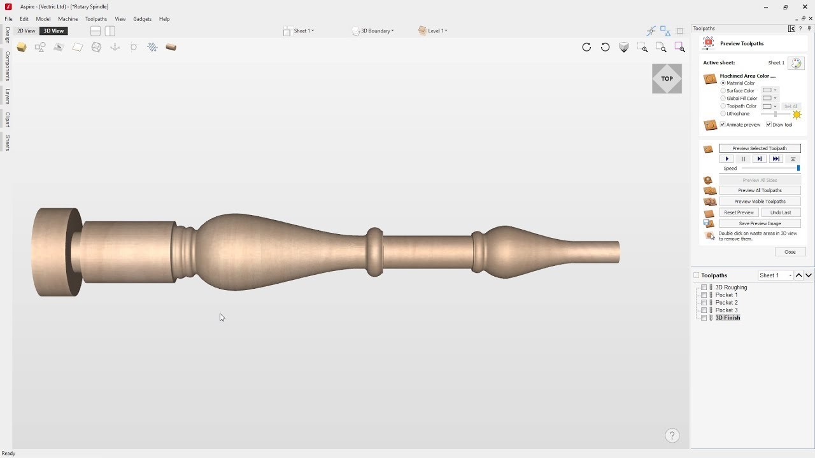815x458 pixels.
Task: Click the Reset Preview button
Action: (739, 212)
